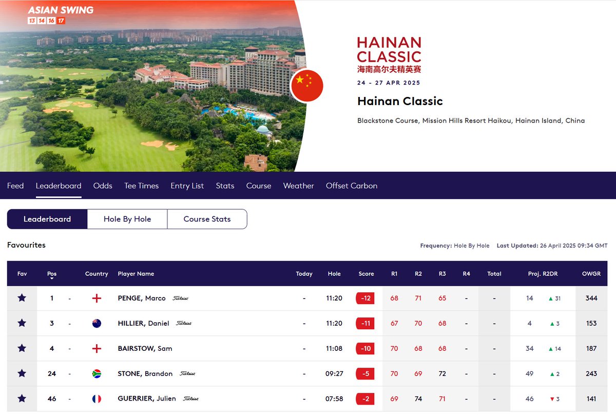Click green up arrow in PENGE row

click(x=550, y=298)
